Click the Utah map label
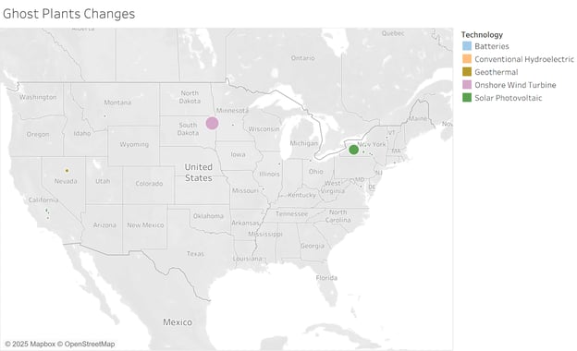577x351 pixels. click(103, 181)
